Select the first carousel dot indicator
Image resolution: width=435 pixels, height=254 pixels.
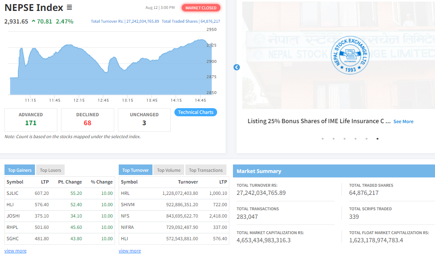click(x=322, y=139)
